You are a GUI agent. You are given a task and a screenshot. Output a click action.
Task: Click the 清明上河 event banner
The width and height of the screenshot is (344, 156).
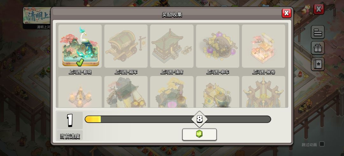click(37, 18)
